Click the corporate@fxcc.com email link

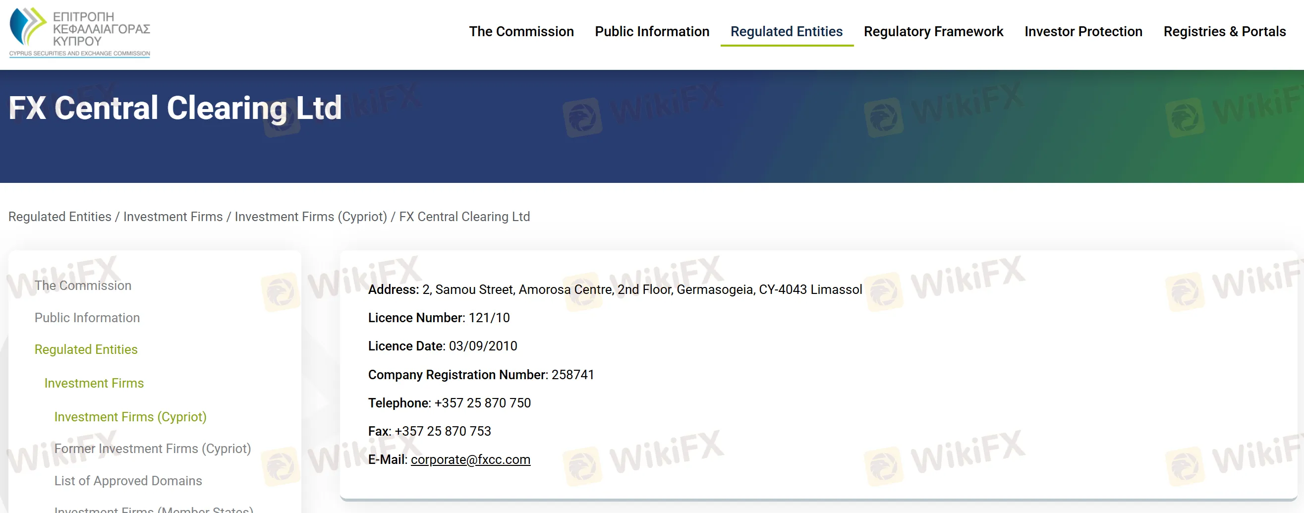[470, 459]
